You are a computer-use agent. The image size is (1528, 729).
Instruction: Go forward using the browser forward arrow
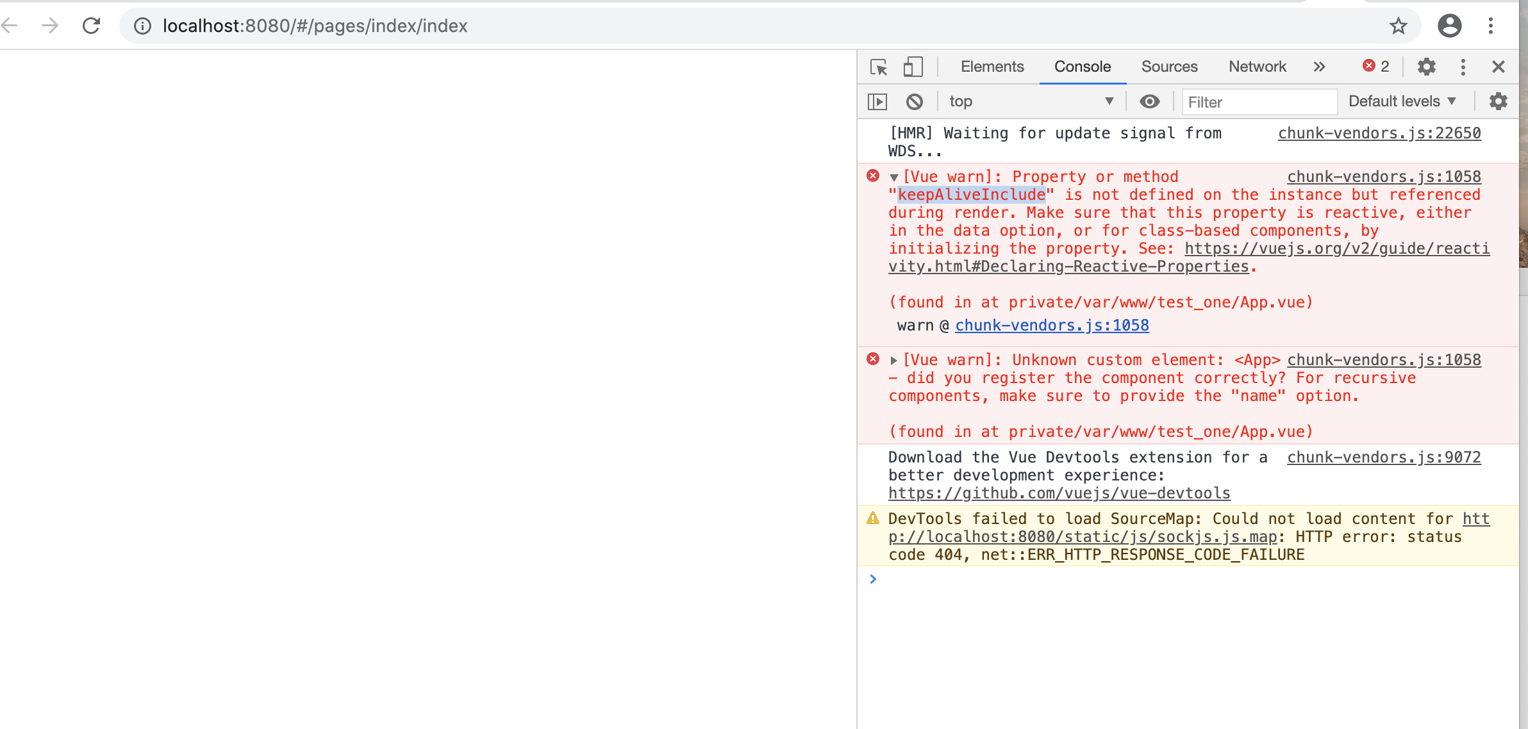[49, 26]
